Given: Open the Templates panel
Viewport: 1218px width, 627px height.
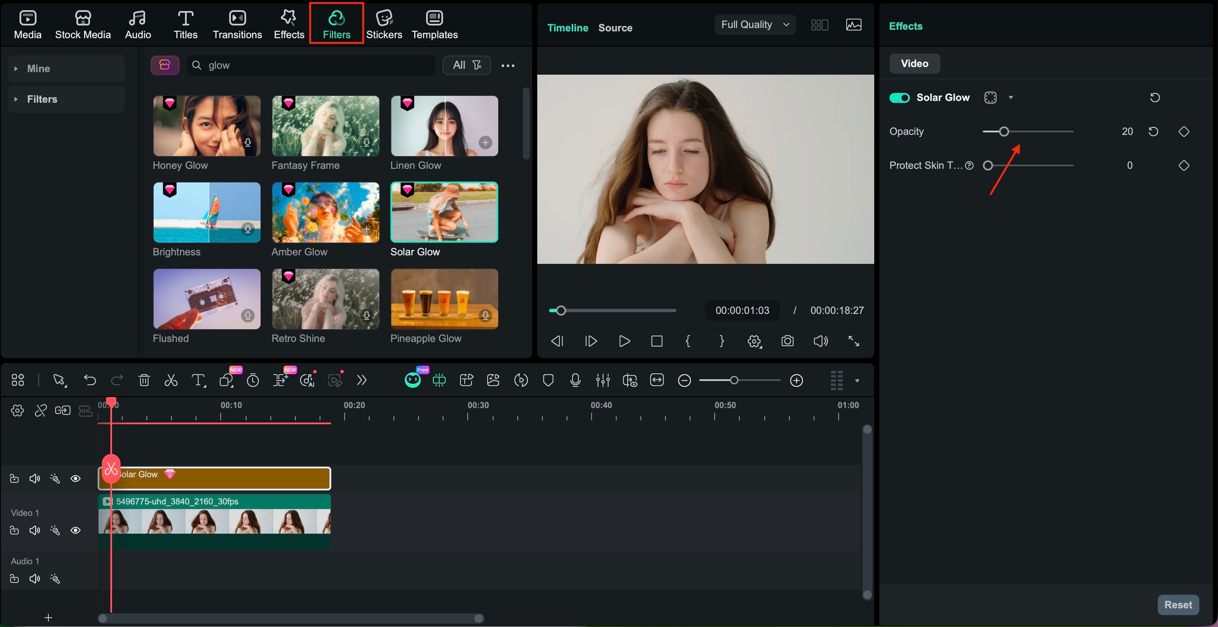Looking at the screenshot, I should (x=434, y=24).
